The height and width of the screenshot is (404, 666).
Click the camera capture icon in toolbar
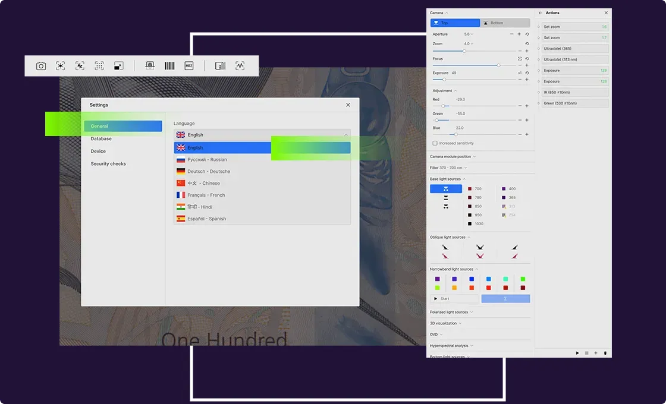[41, 66]
